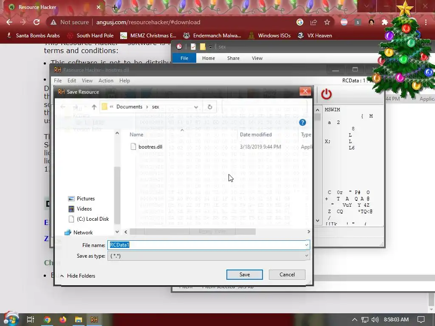Open a new browser tab
This screenshot has width=435, height=326.
pyautogui.click(x=115, y=7)
